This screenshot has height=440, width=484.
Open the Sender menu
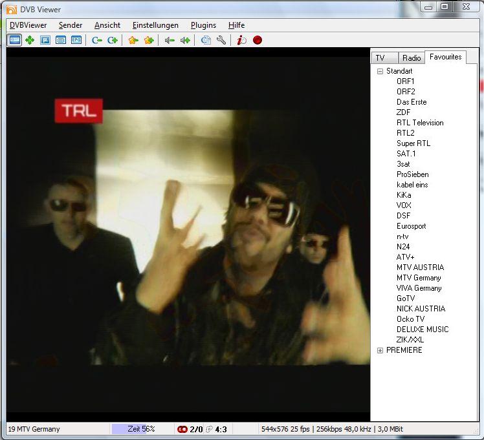(71, 25)
